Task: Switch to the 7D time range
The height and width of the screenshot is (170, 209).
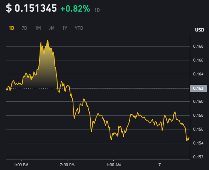Action: 24,28
